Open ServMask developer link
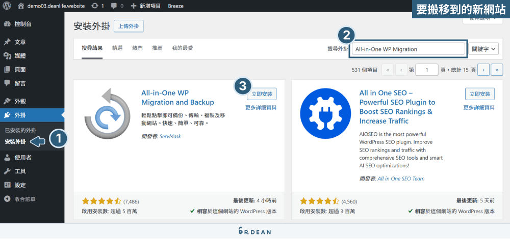This screenshot has height=239, width=510. click(170, 136)
